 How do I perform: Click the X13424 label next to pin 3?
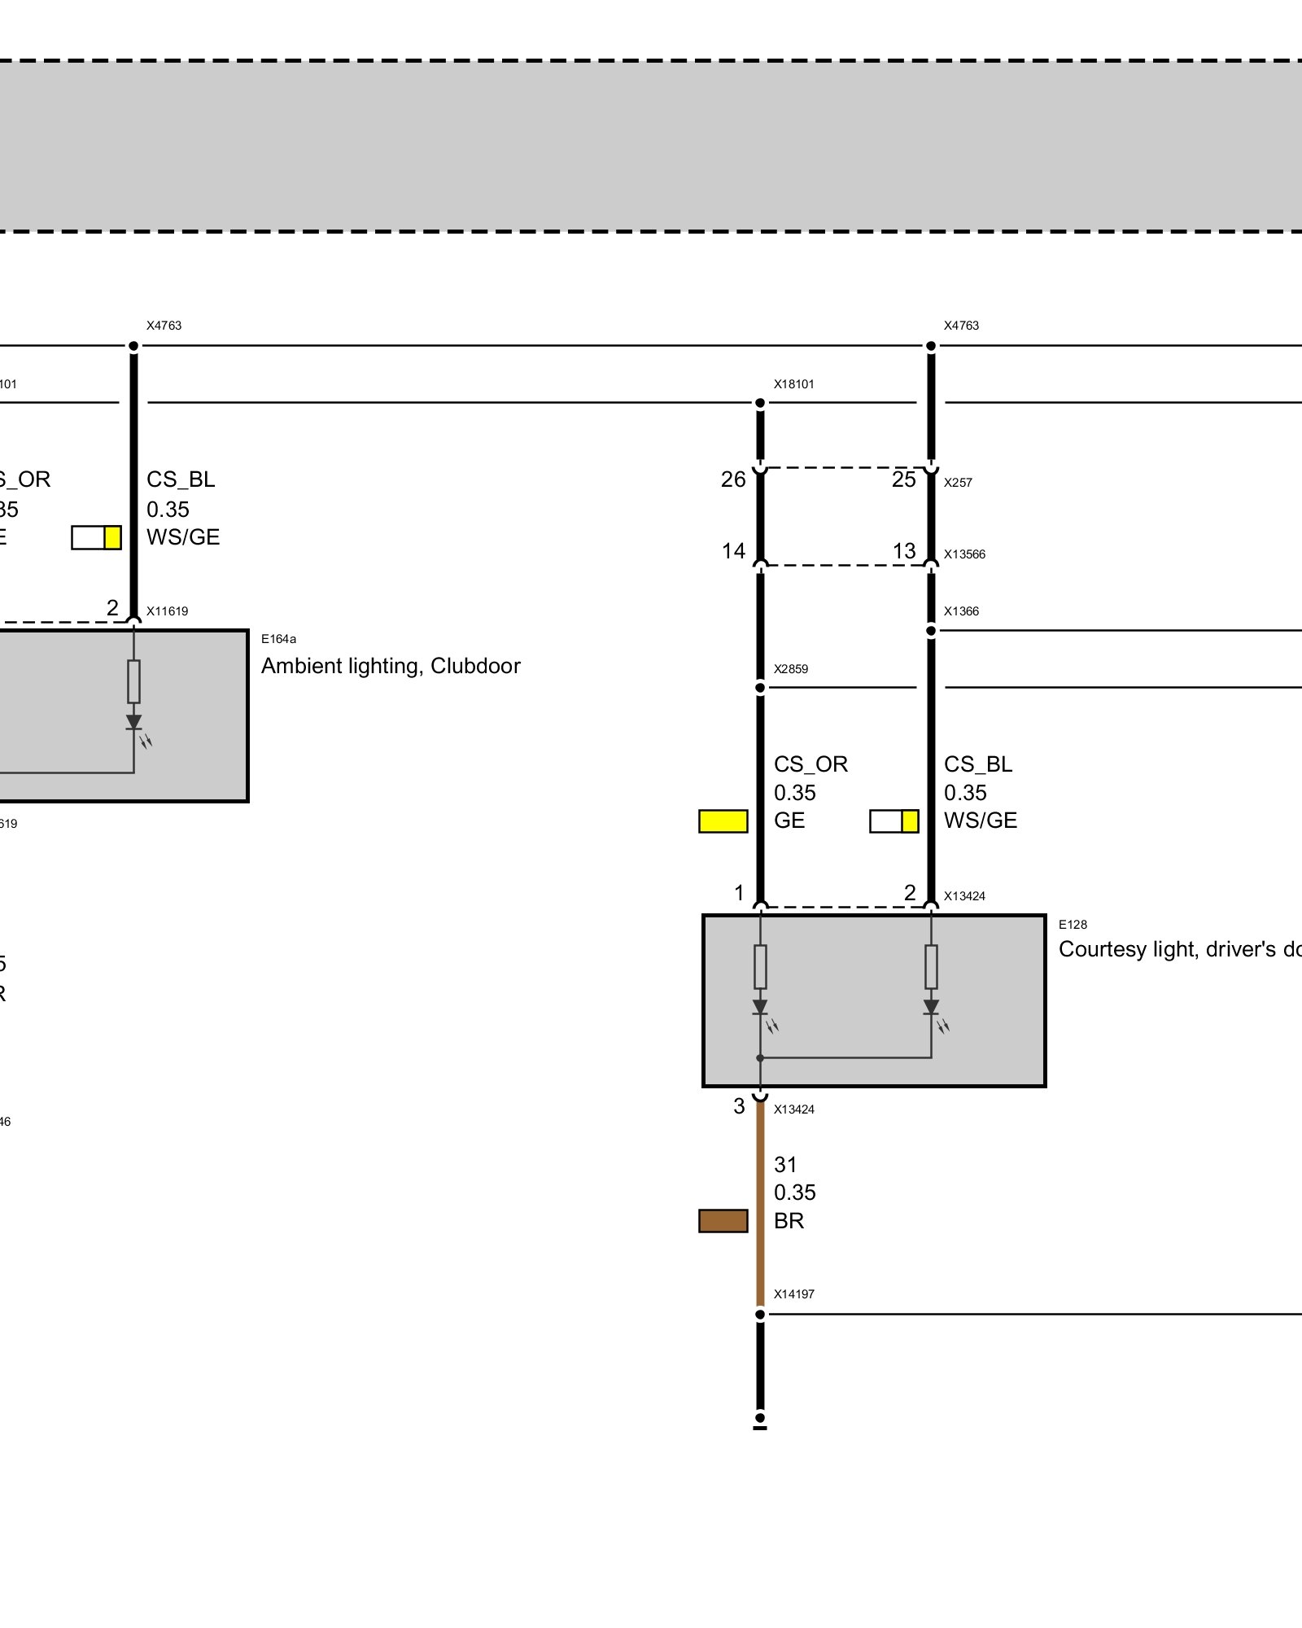click(x=793, y=1109)
